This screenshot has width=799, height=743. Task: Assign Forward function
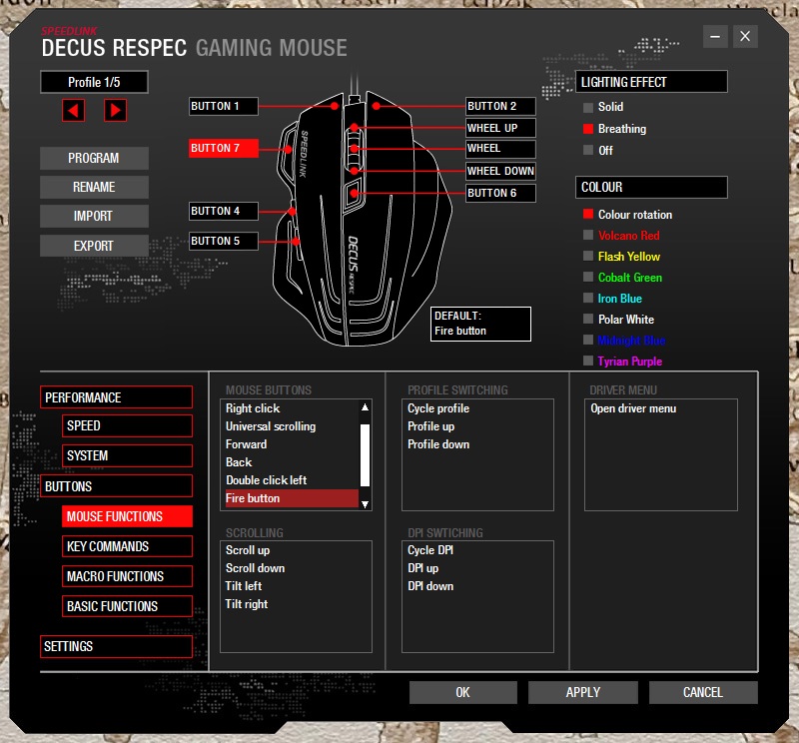[291, 444]
